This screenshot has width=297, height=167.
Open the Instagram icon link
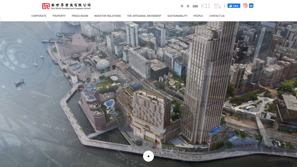tap(245, 6)
